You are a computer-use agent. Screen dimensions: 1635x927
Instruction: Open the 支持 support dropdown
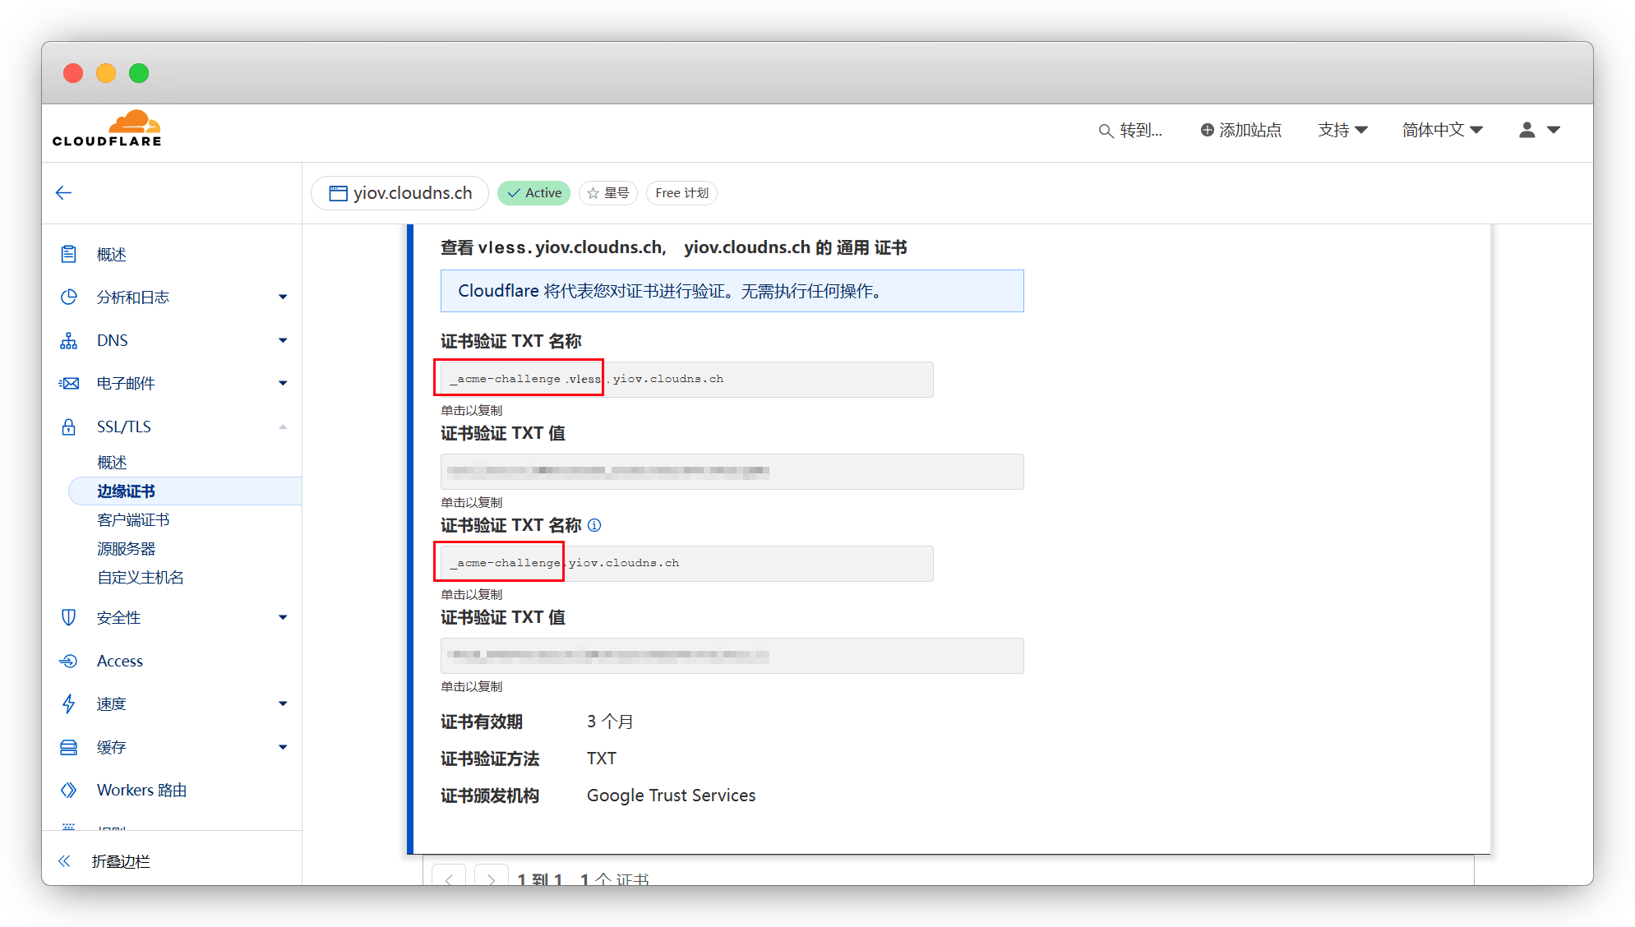pos(1342,130)
